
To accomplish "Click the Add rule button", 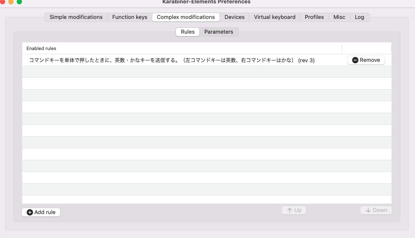I will [x=41, y=212].
